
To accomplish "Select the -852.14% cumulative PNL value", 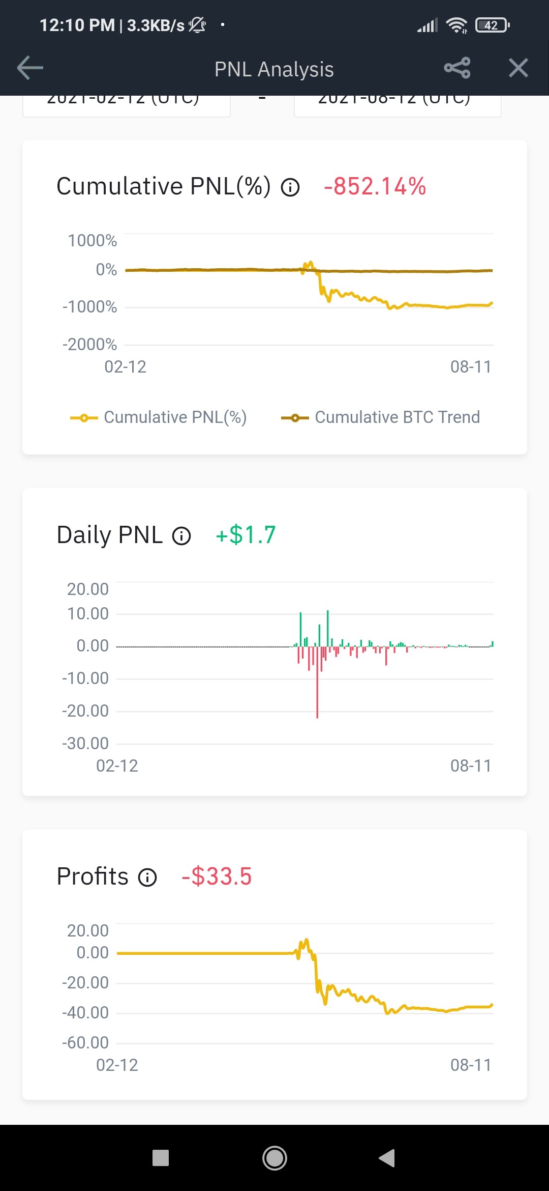I will pos(375,186).
